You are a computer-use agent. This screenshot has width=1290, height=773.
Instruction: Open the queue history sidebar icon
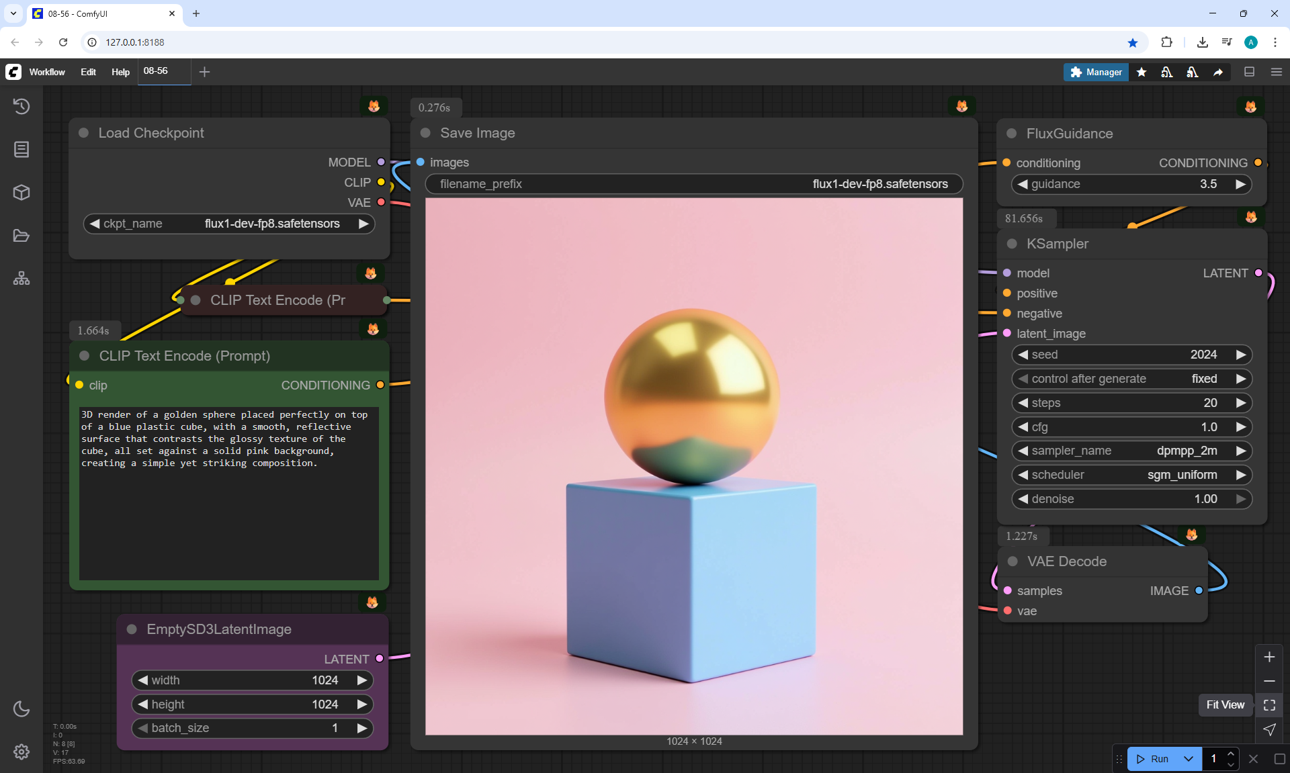click(x=21, y=106)
